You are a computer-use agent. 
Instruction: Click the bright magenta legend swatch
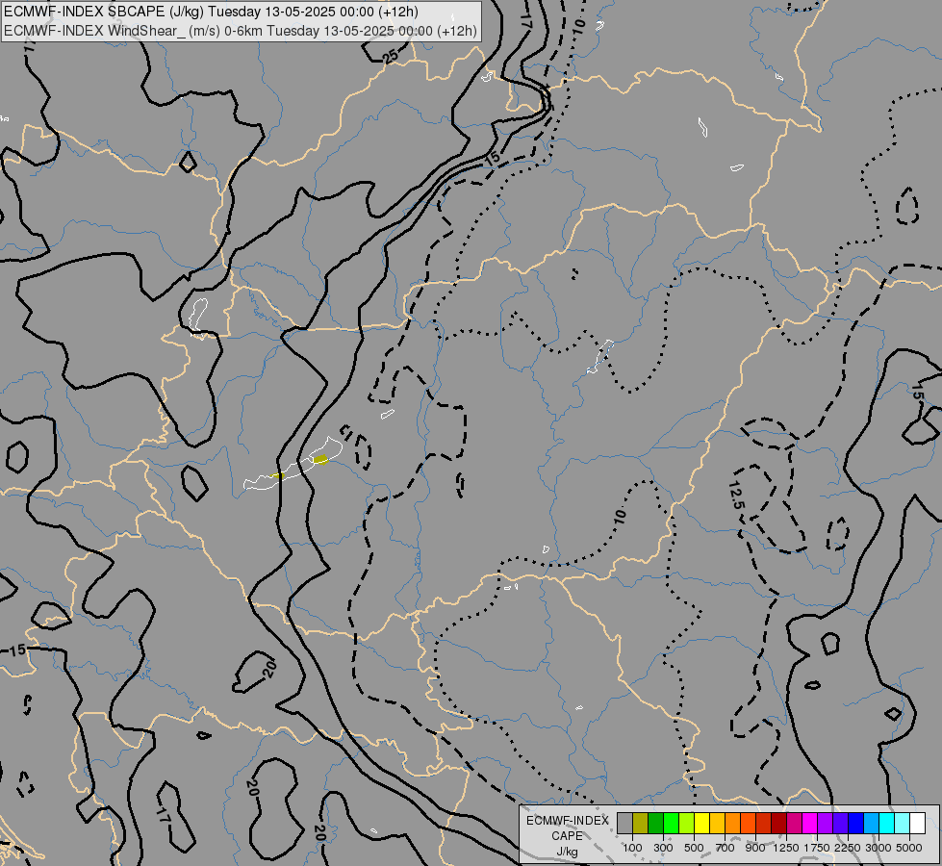pos(810,823)
